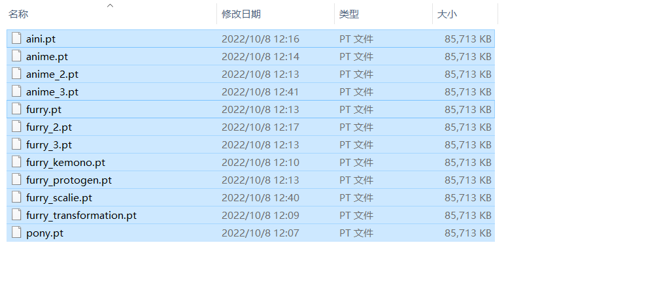Screen dimensions: 659x296
Task: Select the file name anime_3.pt
Action: (x=52, y=92)
